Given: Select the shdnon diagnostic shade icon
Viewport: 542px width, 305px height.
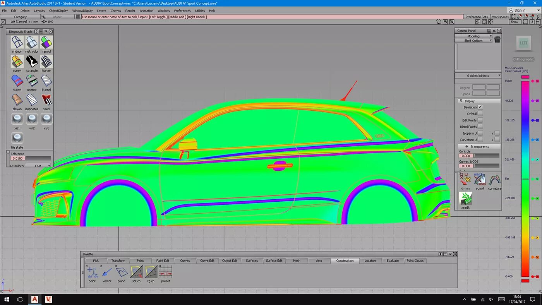Looking at the screenshot, I should pos(17,42).
